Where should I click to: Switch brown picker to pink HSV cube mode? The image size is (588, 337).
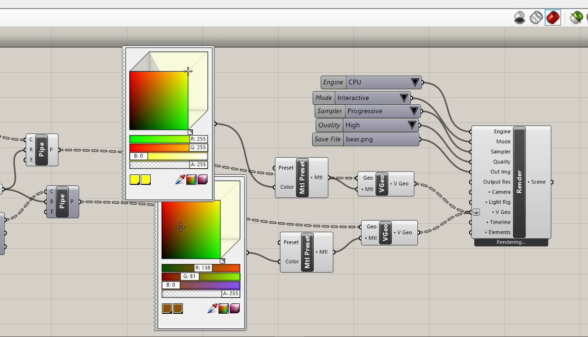pyautogui.click(x=235, y=309)
